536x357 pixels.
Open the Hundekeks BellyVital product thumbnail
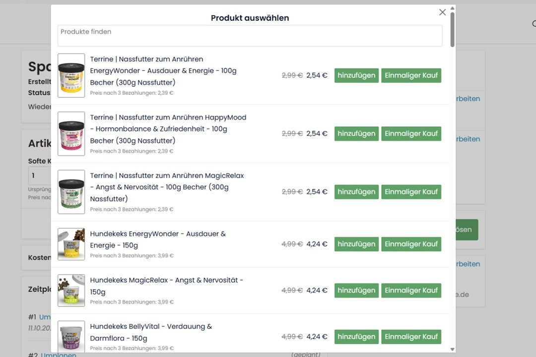[x=71, y=336]
